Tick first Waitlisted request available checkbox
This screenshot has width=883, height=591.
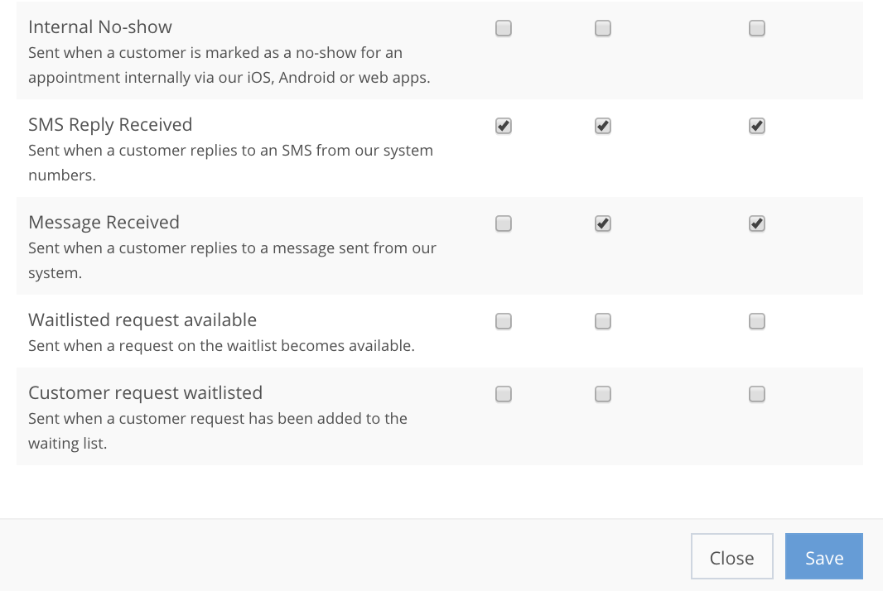click(504, 321)
